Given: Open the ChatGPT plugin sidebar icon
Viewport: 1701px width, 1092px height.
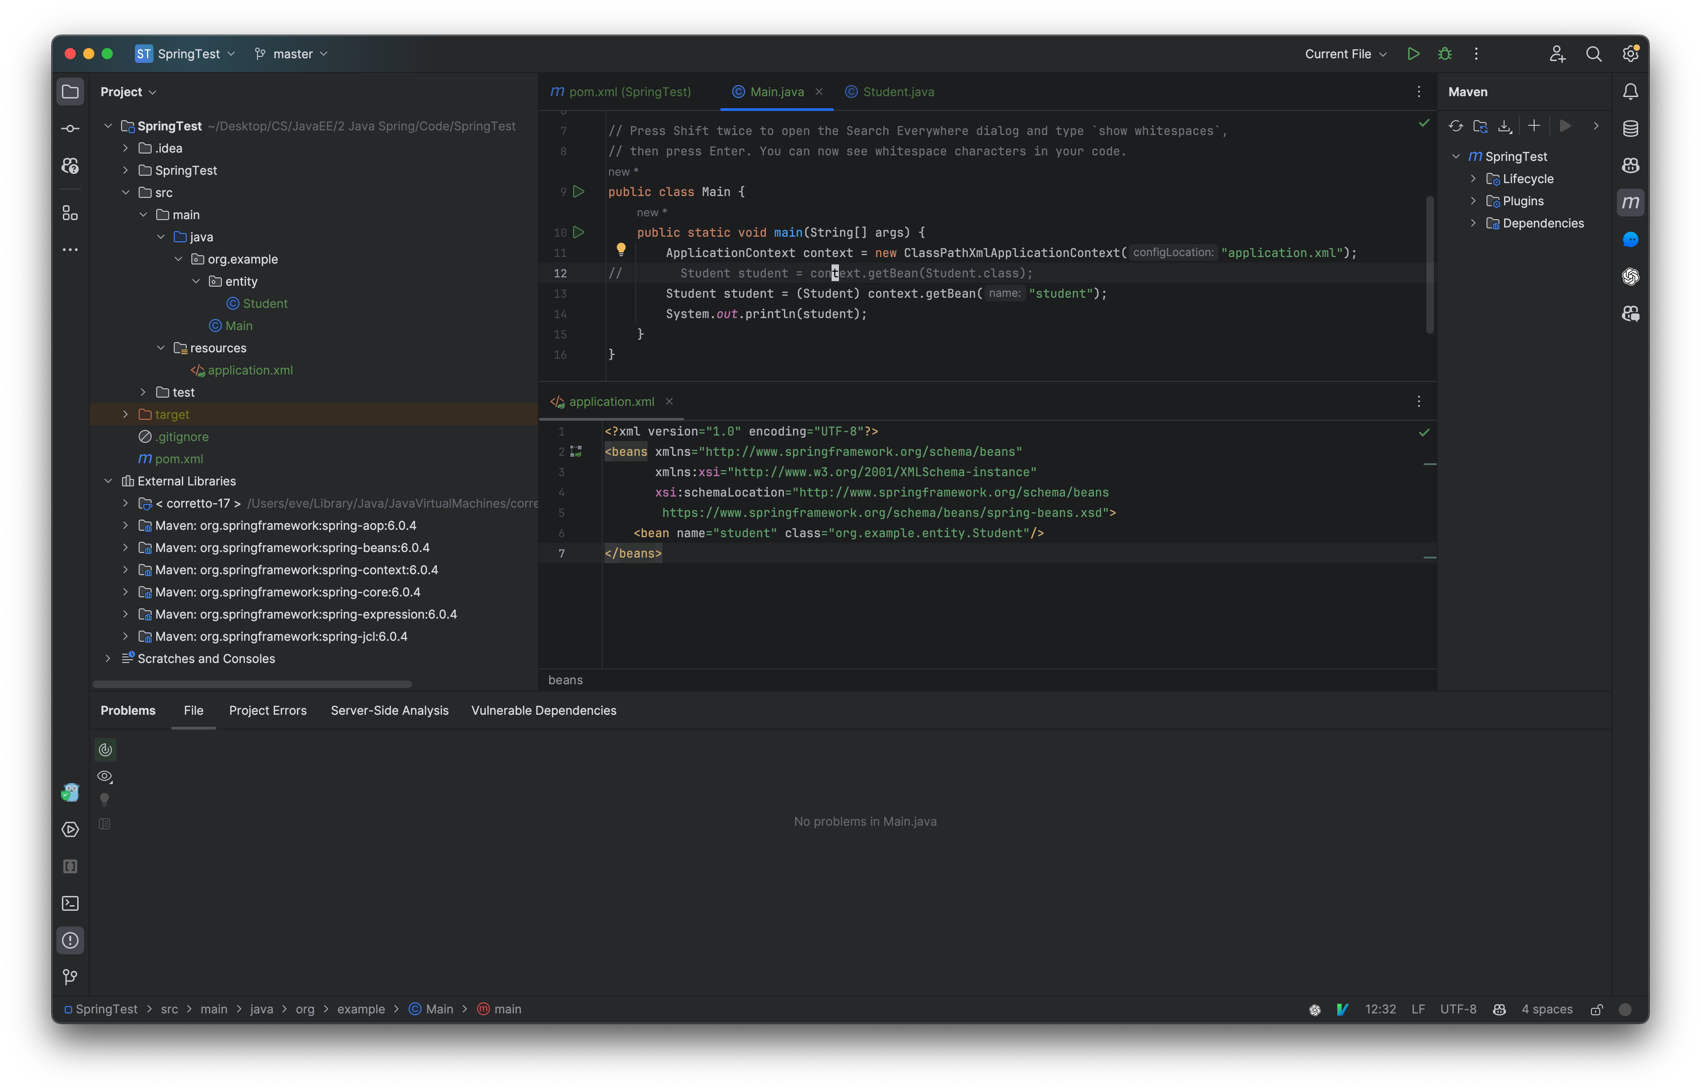Looking at the screenshot, I should [1630, 276].
